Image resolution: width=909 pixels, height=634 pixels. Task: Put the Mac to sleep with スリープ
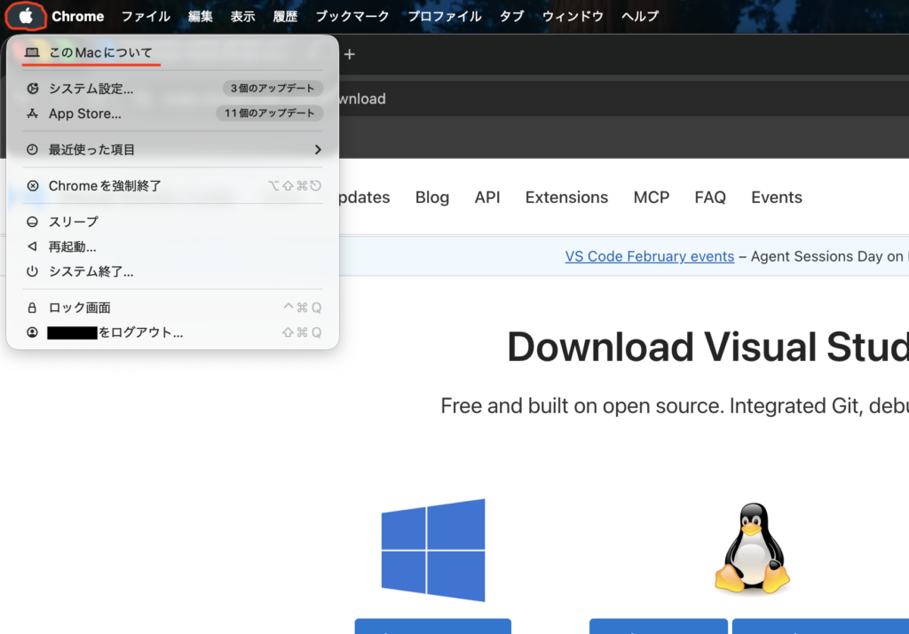[x=73, y=222]
